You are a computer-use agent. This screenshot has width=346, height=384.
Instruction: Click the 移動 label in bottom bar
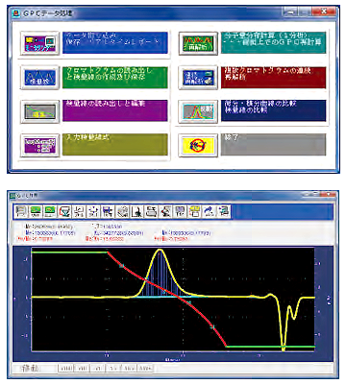[x=30, y=368]
